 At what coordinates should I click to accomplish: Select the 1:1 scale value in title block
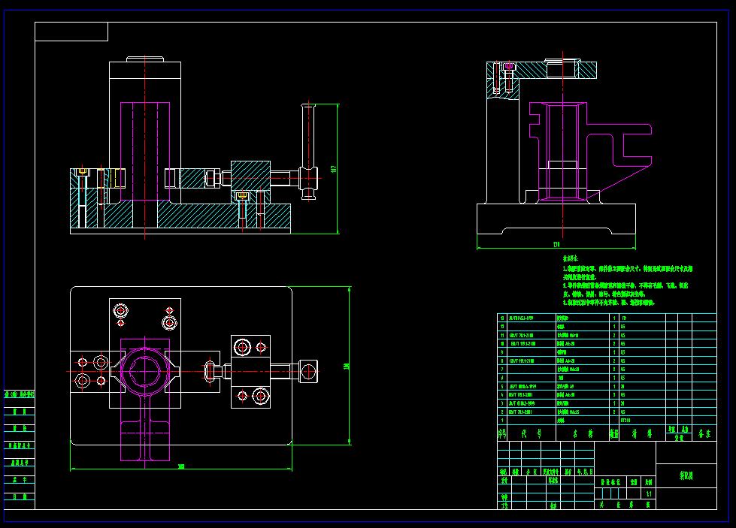[x=649, y=494]
